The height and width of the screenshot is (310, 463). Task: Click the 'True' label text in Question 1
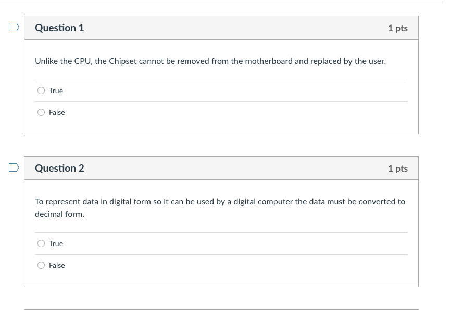(56, 91)
